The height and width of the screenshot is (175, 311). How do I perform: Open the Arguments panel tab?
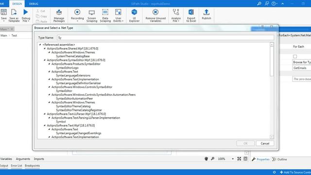pyautogui.click(x=23, y=159)
